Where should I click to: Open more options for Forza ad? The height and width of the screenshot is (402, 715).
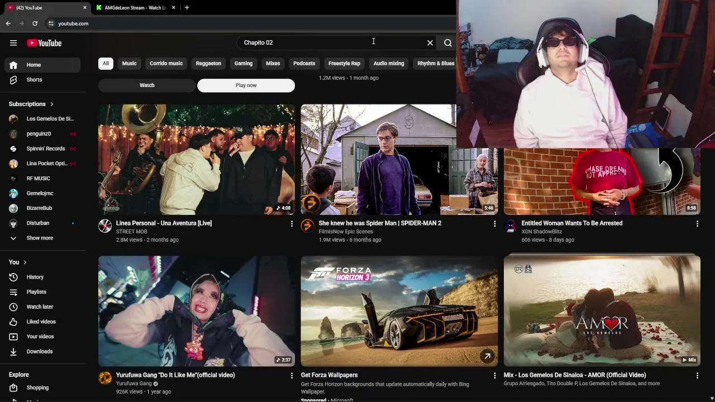494,376
